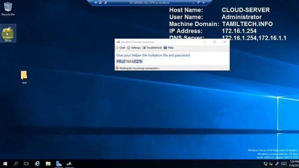Click the Windows Remote Assistance title bar icon
This screenshot has height=168, width=299.
click(118, 42)
